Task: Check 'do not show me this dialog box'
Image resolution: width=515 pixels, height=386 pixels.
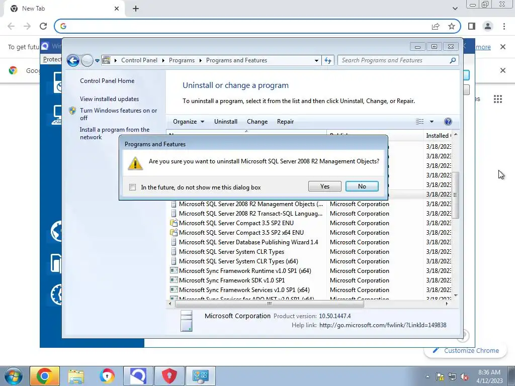Action: [x=132, y=187]
